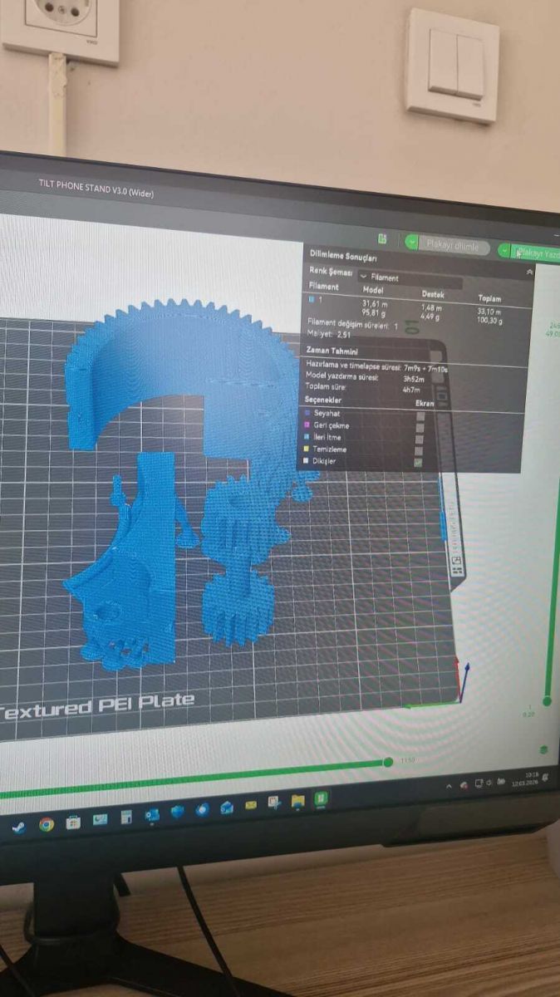Viewport: 560px width, 997px height.
Task: Show hidden system tray icons
Action: click(x=449, y=785)
